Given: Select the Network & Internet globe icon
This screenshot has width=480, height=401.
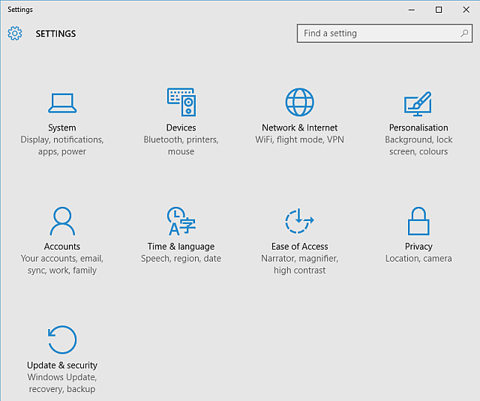Looking at the screenshot, I should 299,102.
